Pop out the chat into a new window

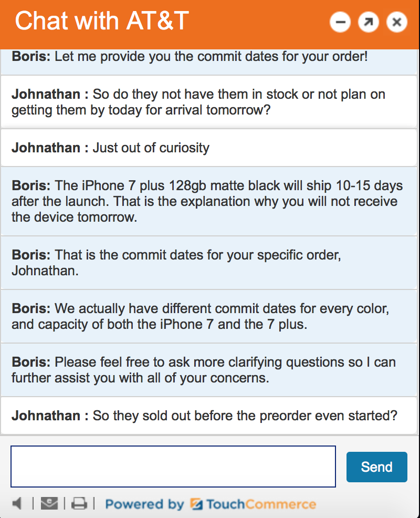[368, 22]
